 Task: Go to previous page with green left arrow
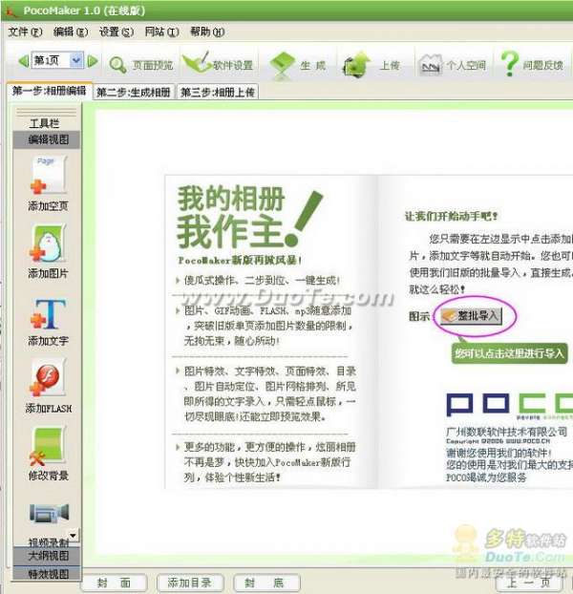tap(24, 61)
